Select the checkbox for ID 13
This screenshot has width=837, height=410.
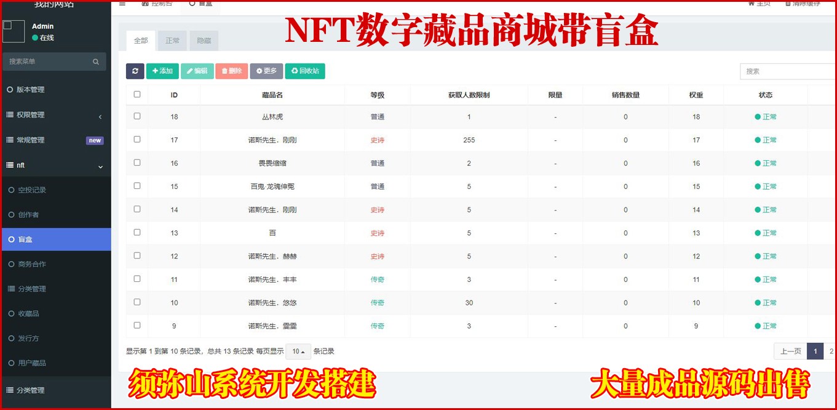click(x=137, y=233)
